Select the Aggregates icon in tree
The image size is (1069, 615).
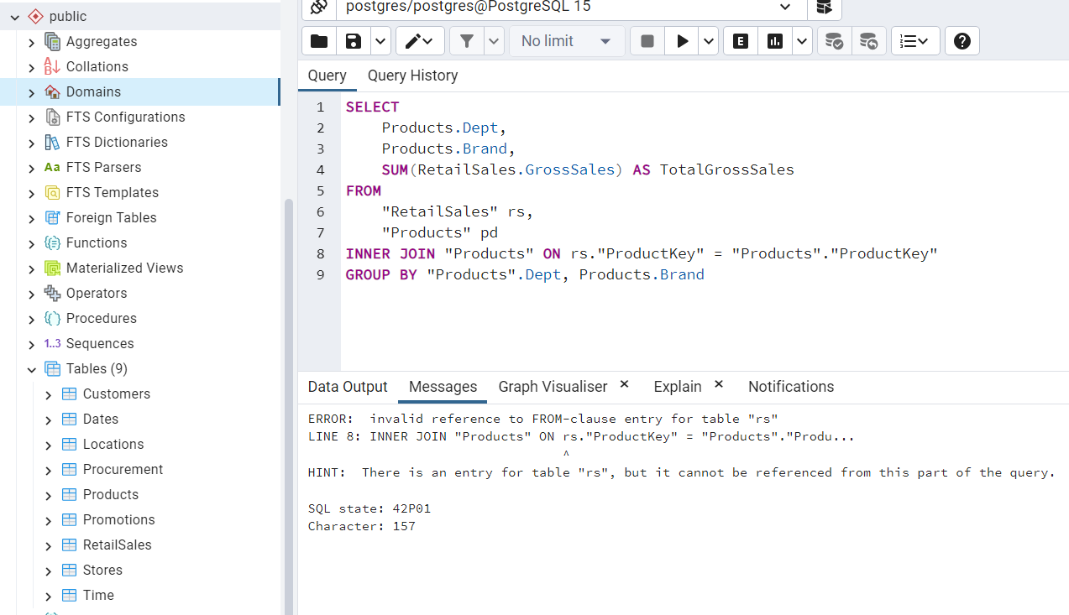(52, 41)
